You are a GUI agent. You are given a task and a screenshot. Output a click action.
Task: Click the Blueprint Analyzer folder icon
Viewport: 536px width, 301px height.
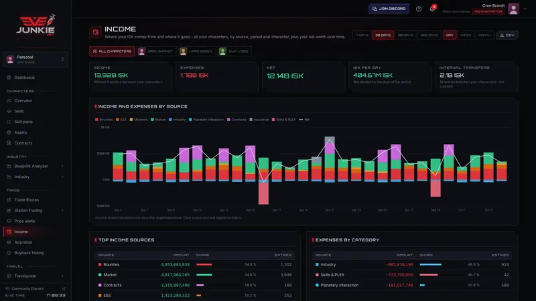9,166
